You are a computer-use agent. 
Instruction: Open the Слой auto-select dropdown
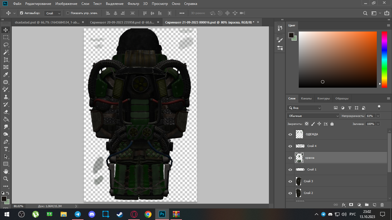pyautogui.click(x=53, y=13)
